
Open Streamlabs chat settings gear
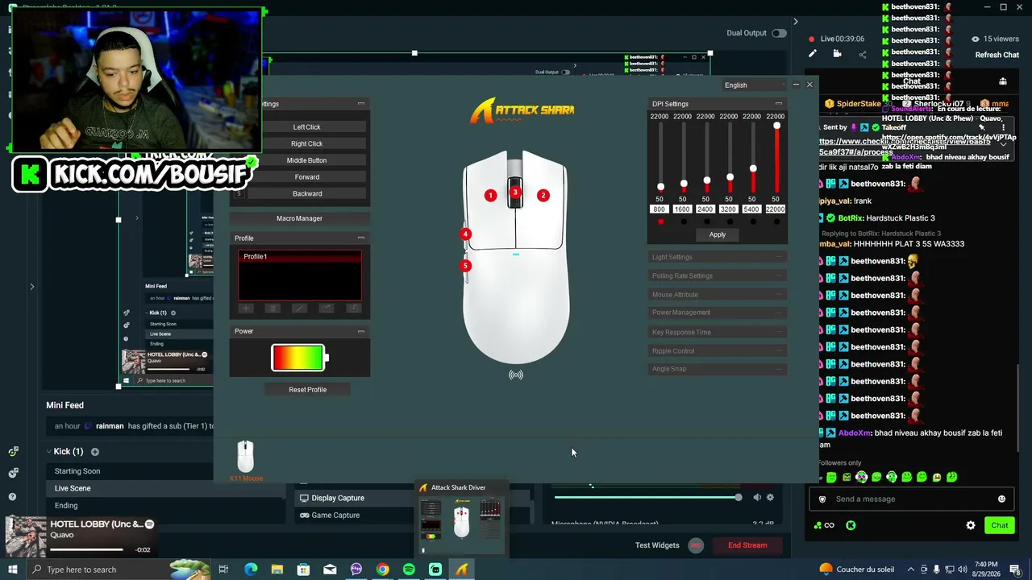971,525
